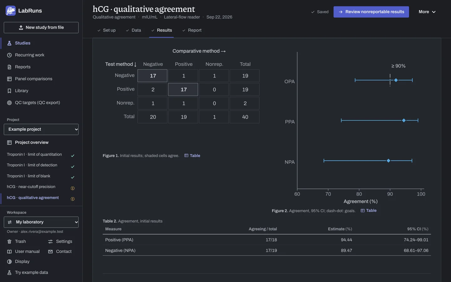Expand the More menu
The width and height of the screenshot is (451, 282).
pos(427,12)
